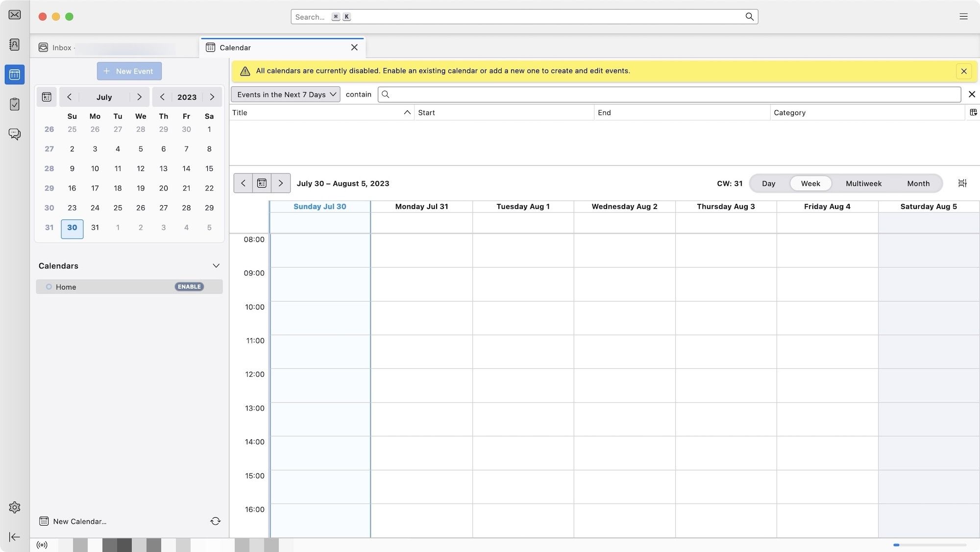Click the search input field
The image size is (980, 552).
(524, 16)
